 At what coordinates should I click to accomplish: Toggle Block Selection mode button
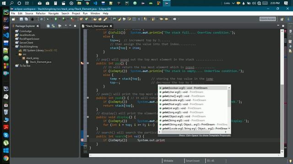134,19
